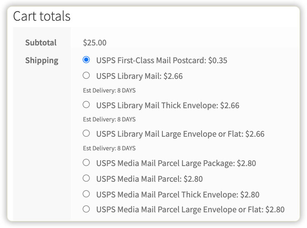Screen dimensions: 307x228
Task: Click "Library Mail Large Envelope or Flat" label text
Action: click(180, 134)
